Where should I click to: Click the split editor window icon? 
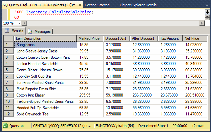tap(207, 12)
